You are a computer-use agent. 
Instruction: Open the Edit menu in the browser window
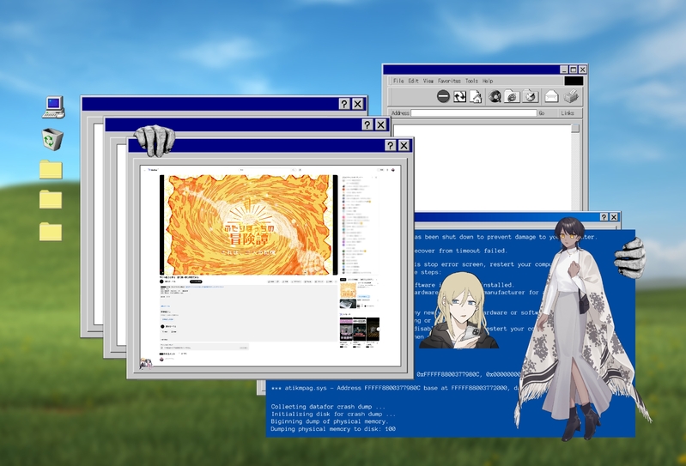pos(414,81)
